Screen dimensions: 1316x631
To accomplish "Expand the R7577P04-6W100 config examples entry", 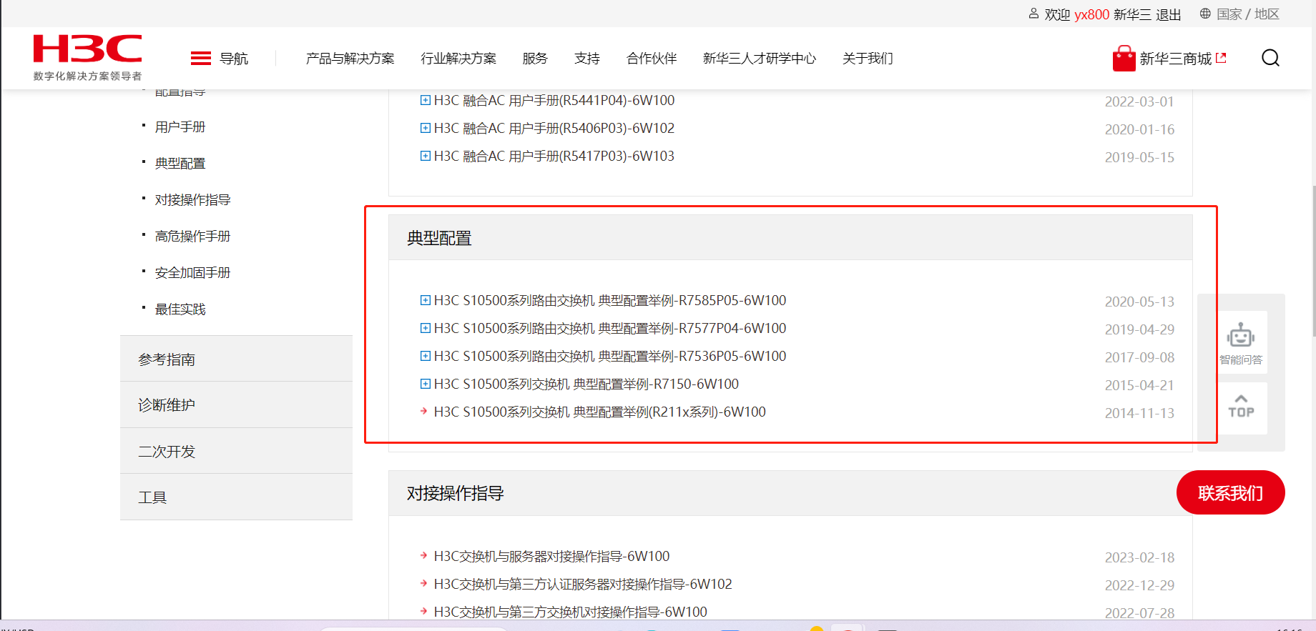I will (x=426, y=328).
